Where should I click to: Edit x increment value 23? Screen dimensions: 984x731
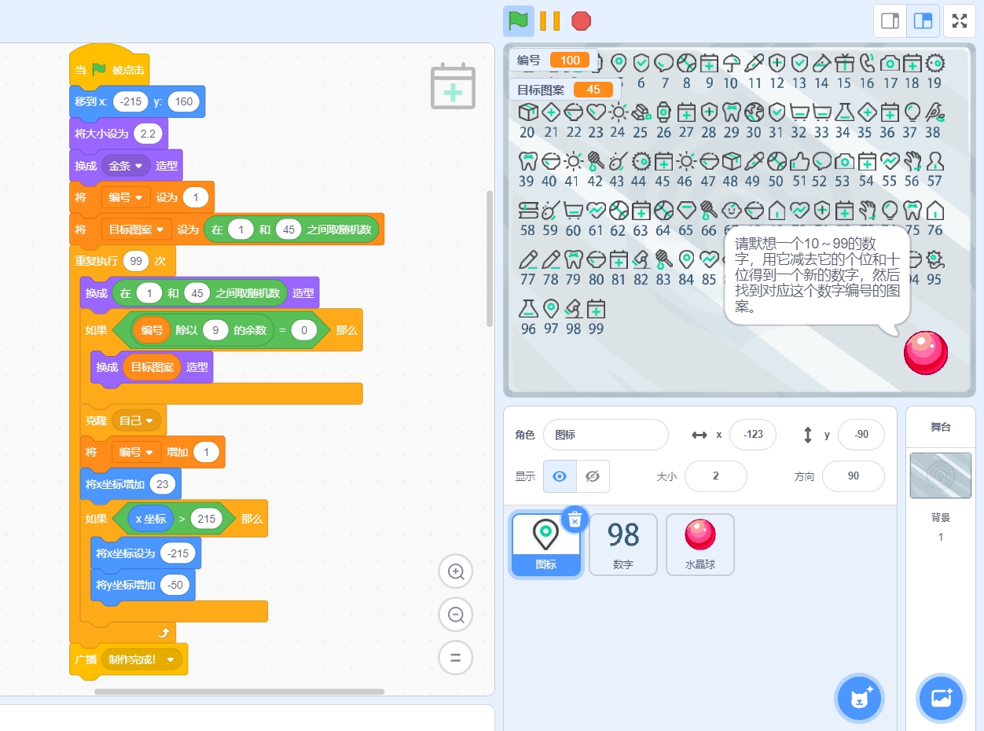click(x=163, y=484)
